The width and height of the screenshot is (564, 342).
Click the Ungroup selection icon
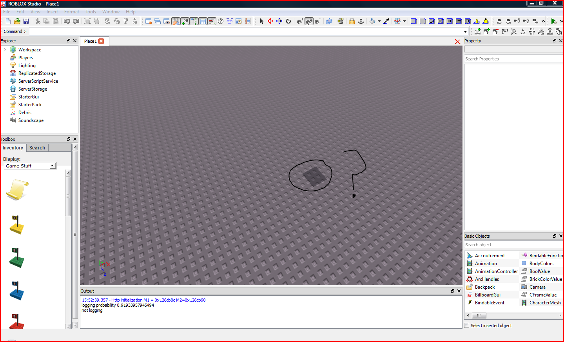(96, 21)
